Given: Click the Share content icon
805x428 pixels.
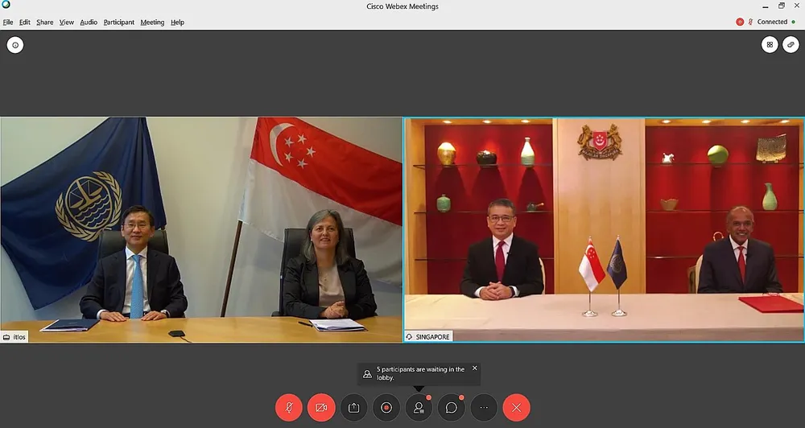Looking at the screenshot, I should (353, 407).
